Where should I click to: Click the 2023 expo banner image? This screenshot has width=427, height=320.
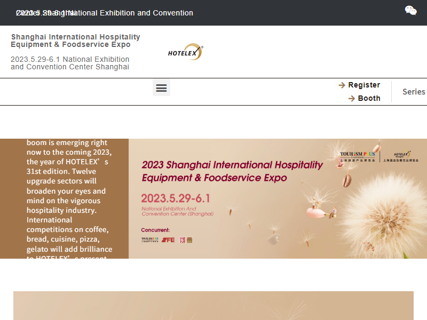(278, 198)
